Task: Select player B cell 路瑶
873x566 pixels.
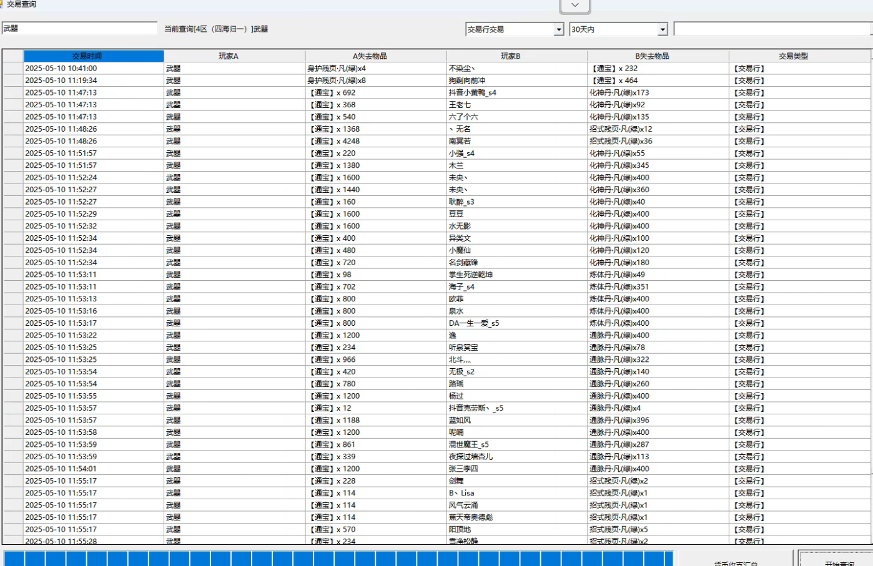Action: [517, 384]
